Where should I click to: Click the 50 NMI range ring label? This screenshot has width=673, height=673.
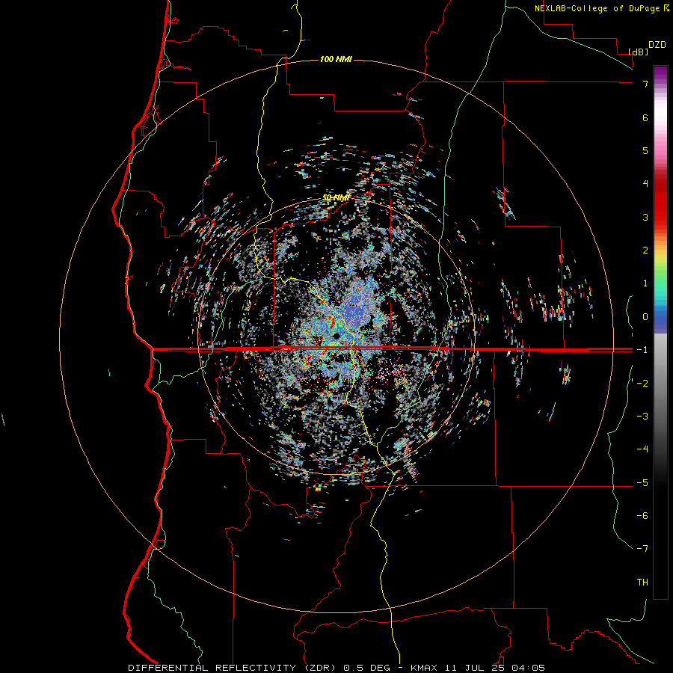[336, 197]
